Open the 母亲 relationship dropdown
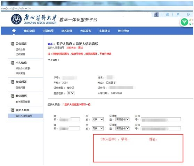The height and width of the screenshot is (166, 194). (98, 128)
